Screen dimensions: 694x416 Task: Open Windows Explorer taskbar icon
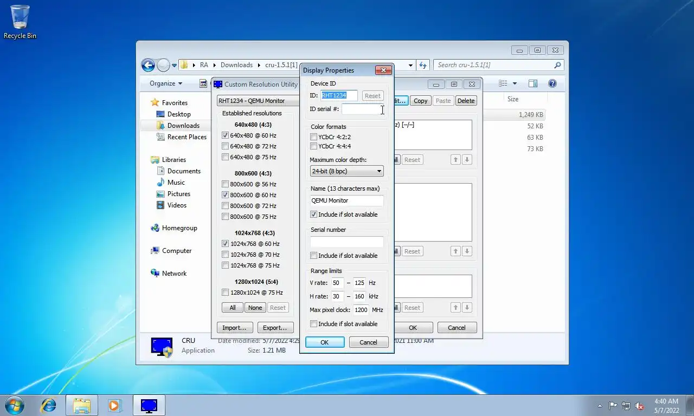(x=82, y=405)
